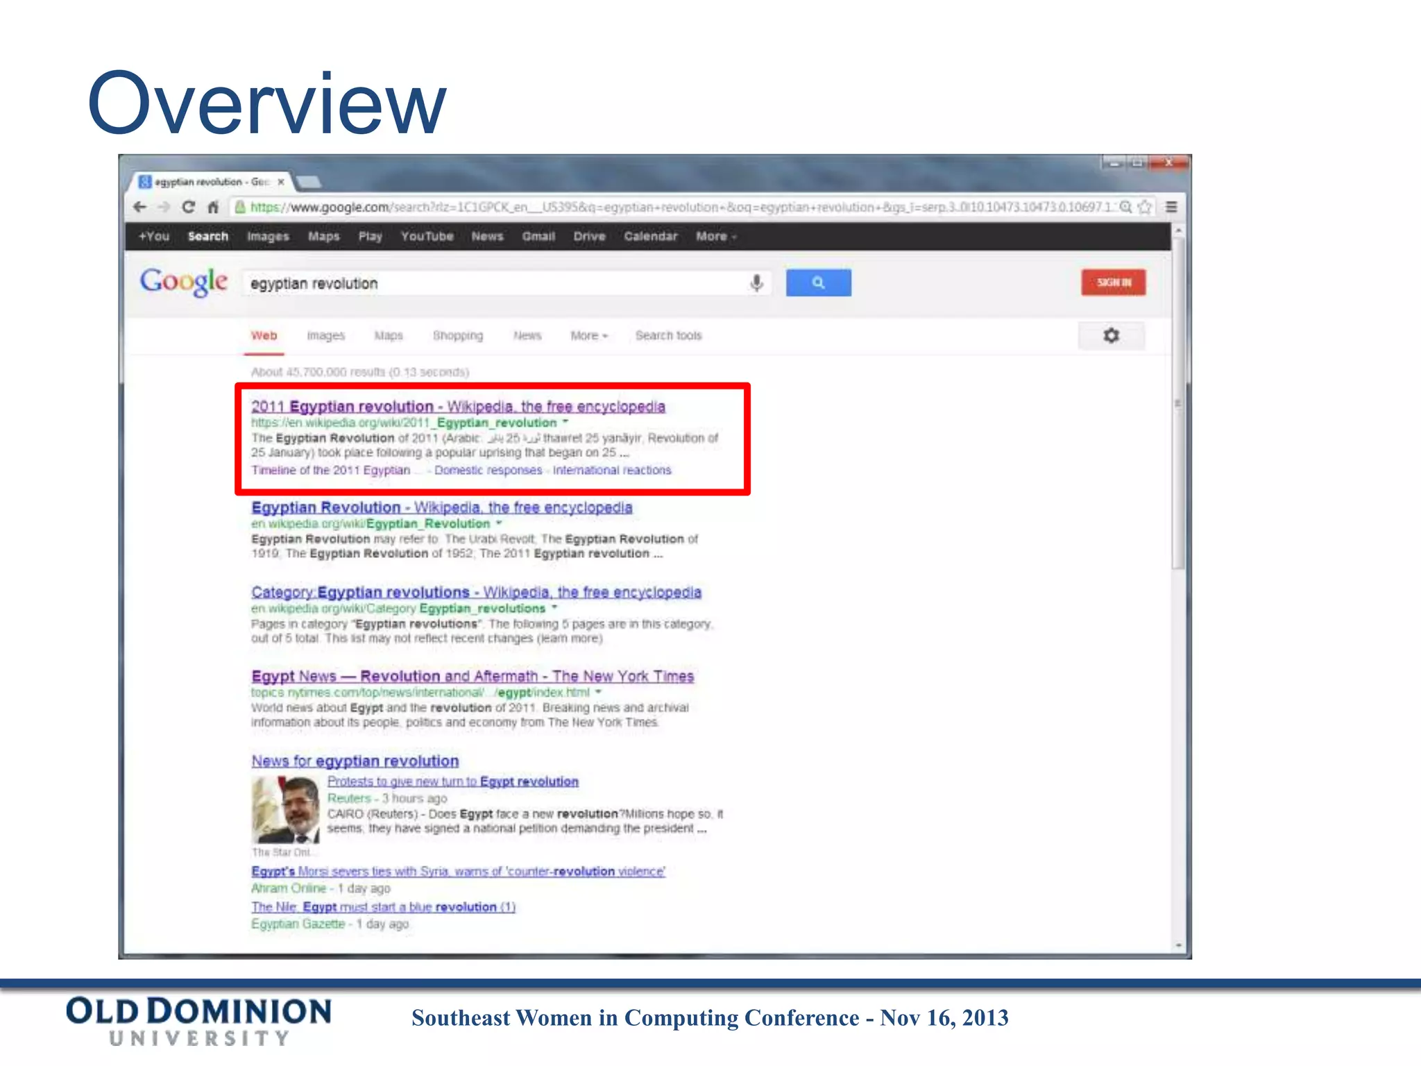Switch to the Shopping results tab

click(458, 335)
